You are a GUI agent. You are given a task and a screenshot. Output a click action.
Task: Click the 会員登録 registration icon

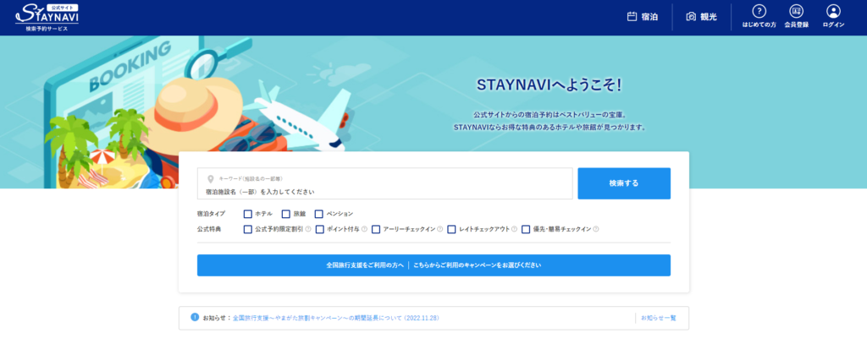click(796, 11)
